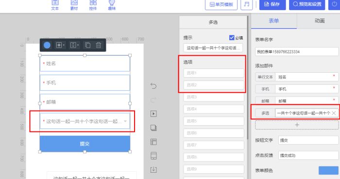Undo the last action
The height and width of the screenshot is (179, 340).
(153, 86)
